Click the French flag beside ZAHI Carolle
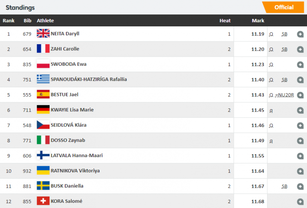The image size is (307, 208). (x=43, y=49)
